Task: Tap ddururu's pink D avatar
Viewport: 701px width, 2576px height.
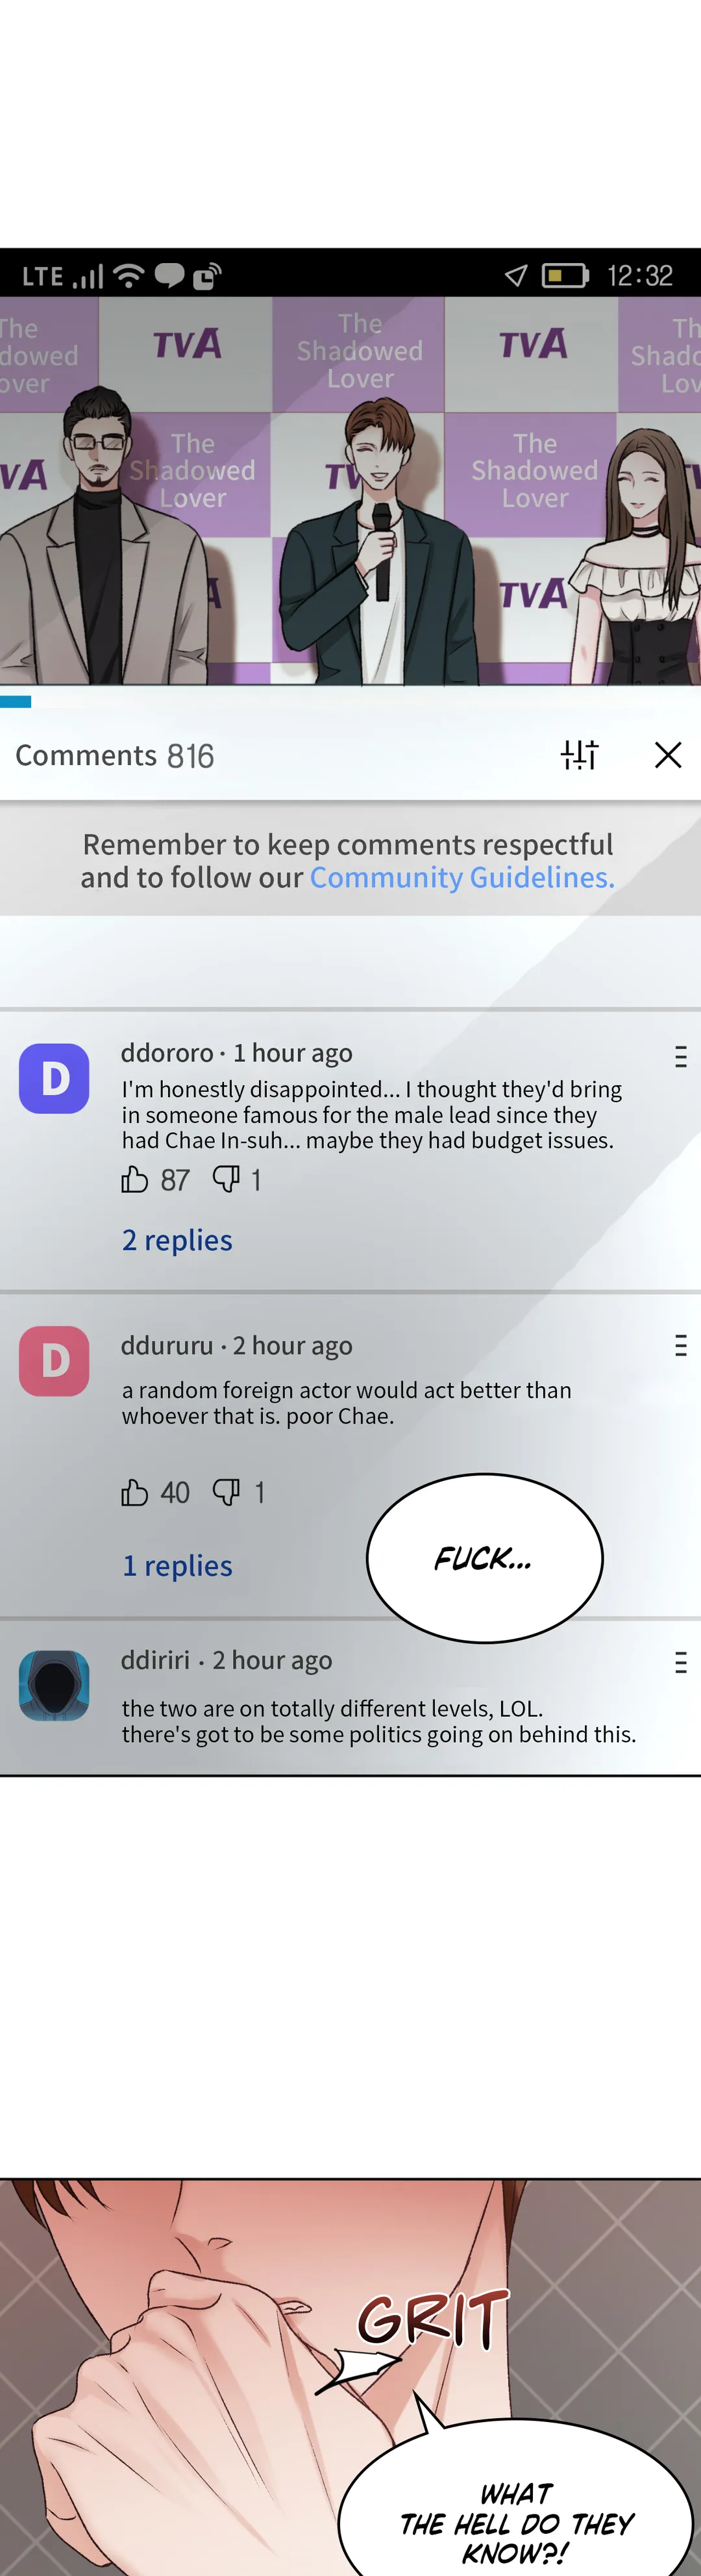Action: pos(54,1361)
